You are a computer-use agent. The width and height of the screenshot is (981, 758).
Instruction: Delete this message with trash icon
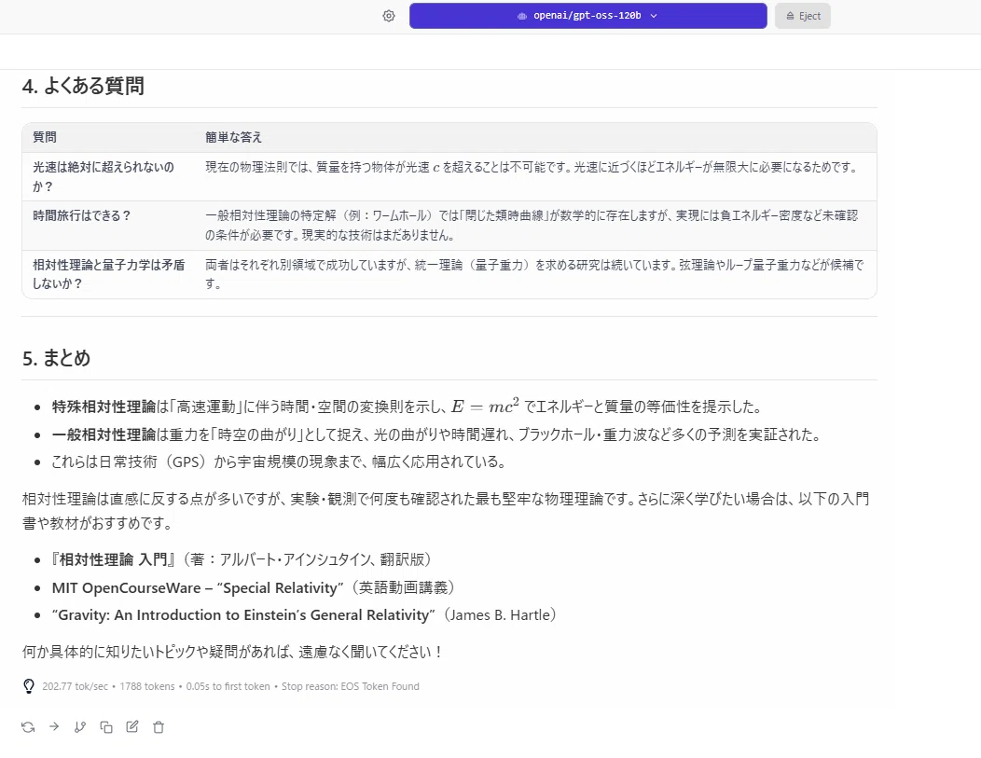click(159, 726)
